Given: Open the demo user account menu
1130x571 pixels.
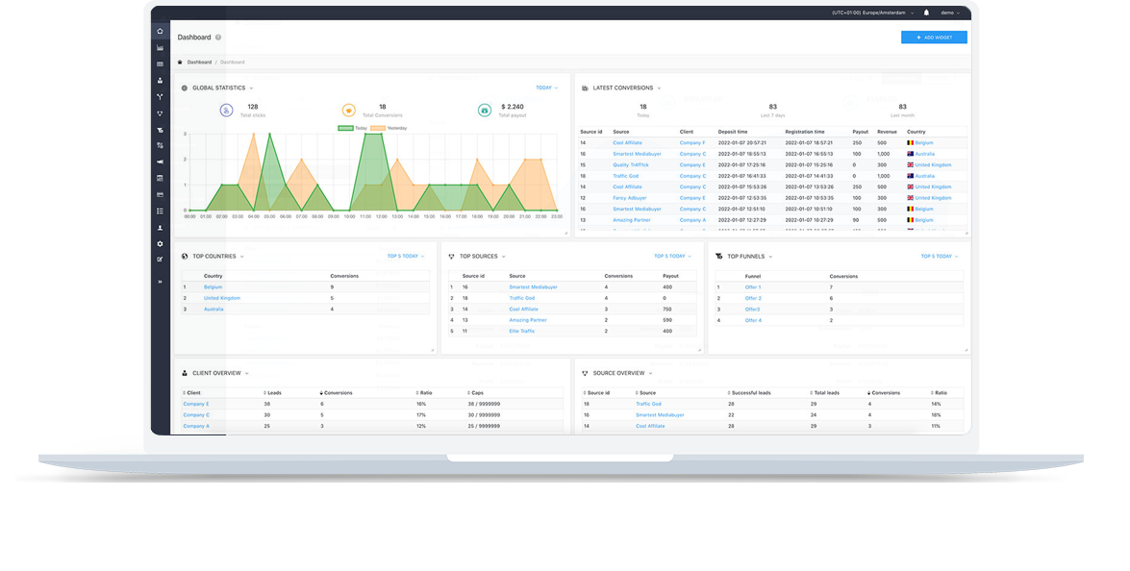Looking at the screenshot, I should click(x=949, y=12).
